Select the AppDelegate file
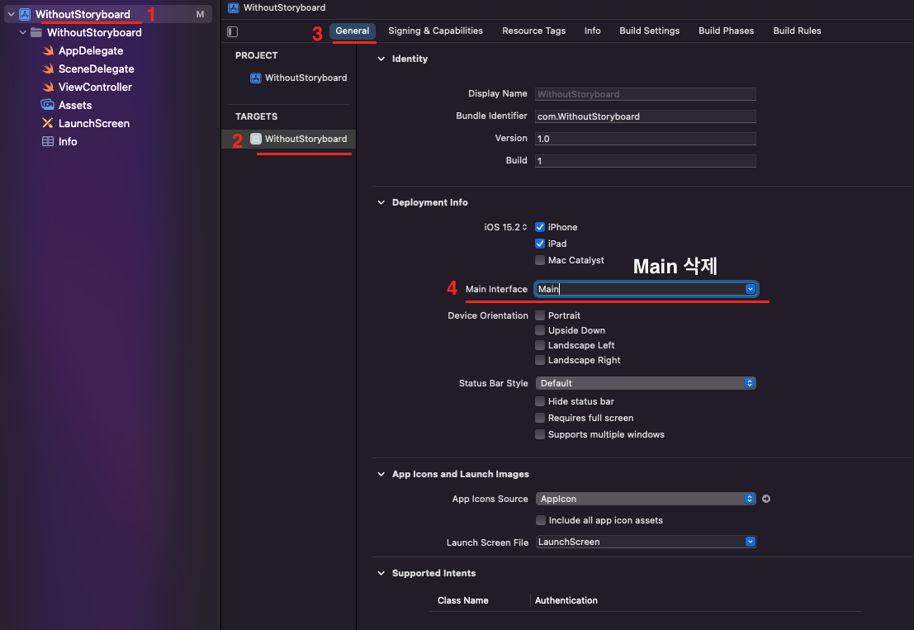Screen dimensions: 914x630 (x=90, y=50)
